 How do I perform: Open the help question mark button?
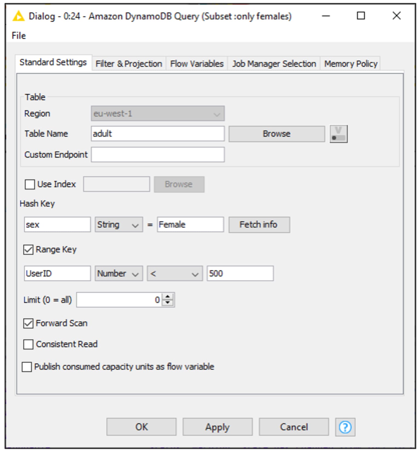345,427
